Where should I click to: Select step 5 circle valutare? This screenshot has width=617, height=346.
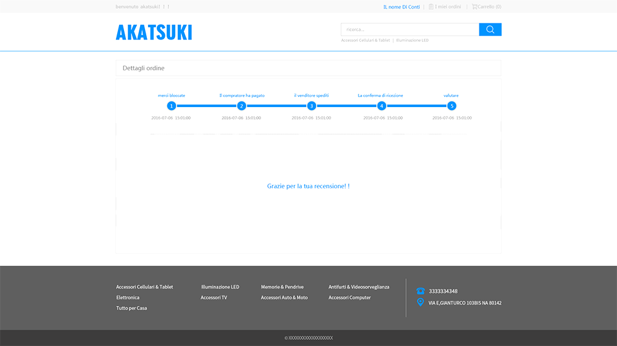point(452,106)
